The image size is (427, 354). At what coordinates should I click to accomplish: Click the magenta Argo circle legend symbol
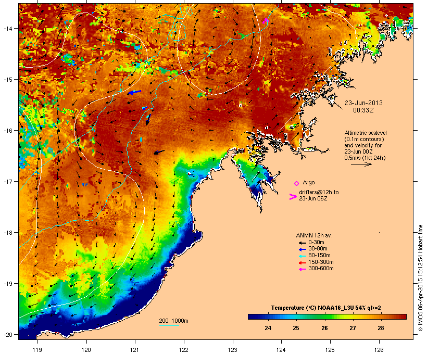click(297, 183)
